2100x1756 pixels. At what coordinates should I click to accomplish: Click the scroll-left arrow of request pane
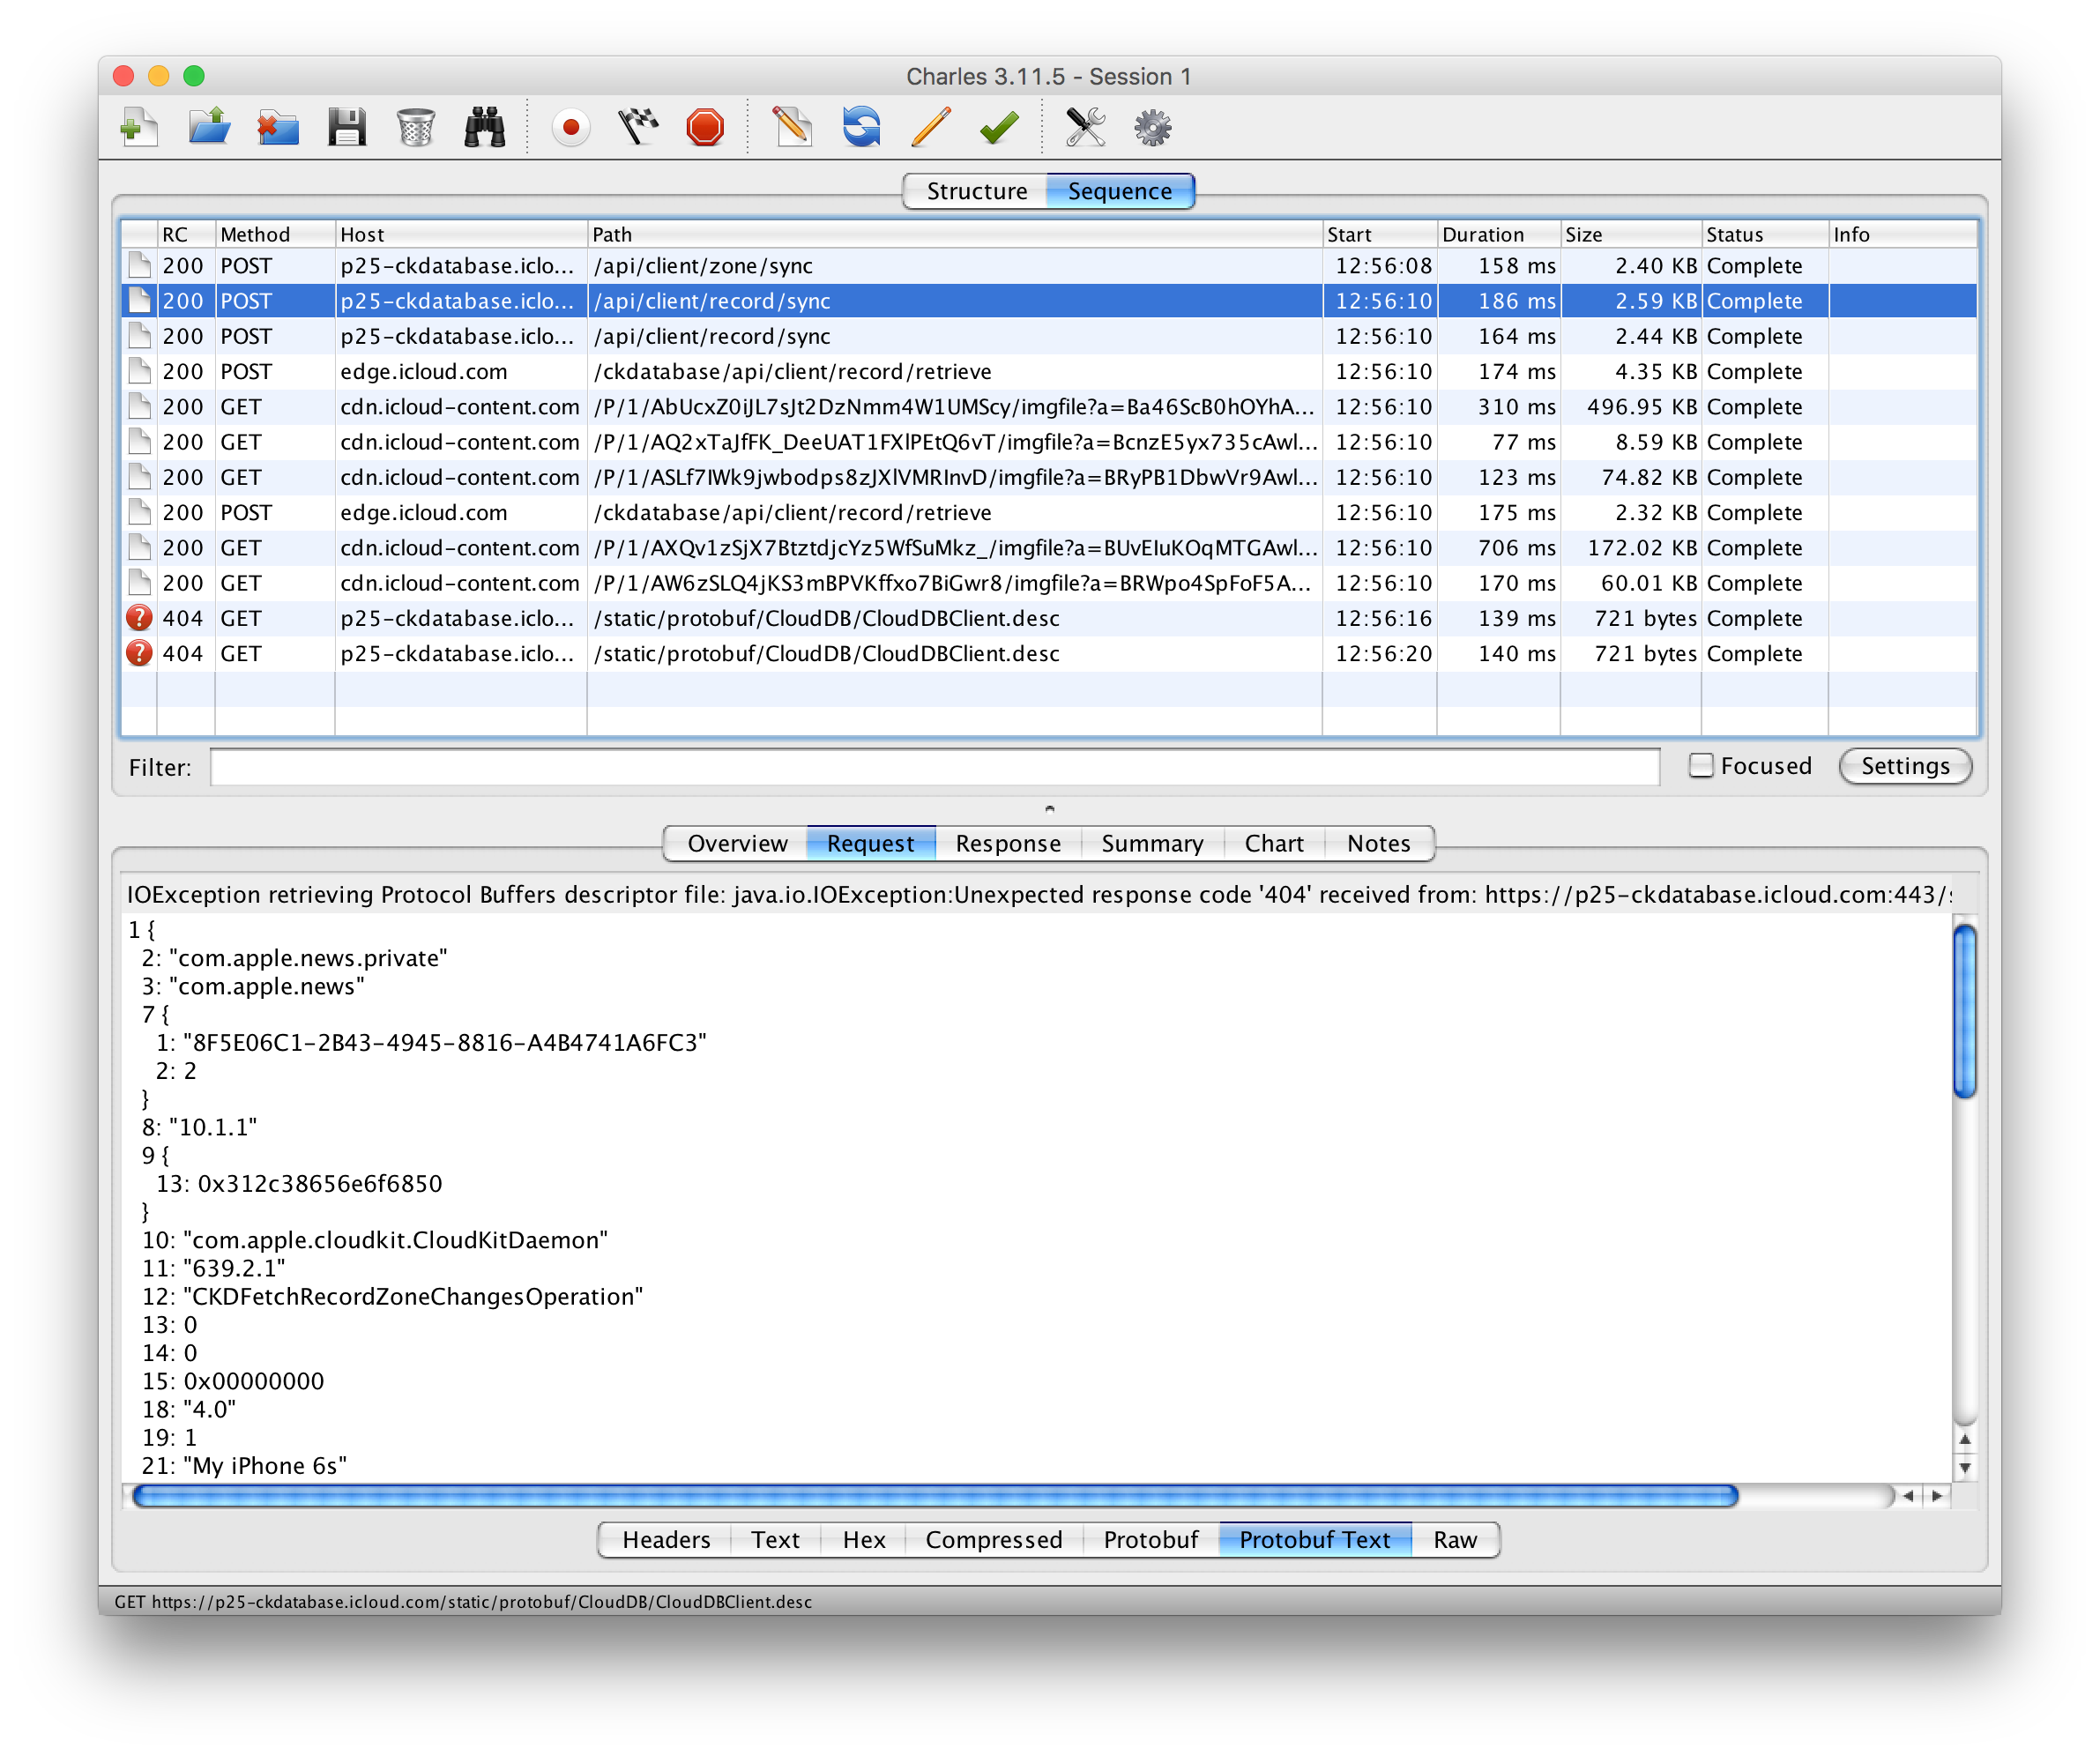click(x=1908, y=1495)
